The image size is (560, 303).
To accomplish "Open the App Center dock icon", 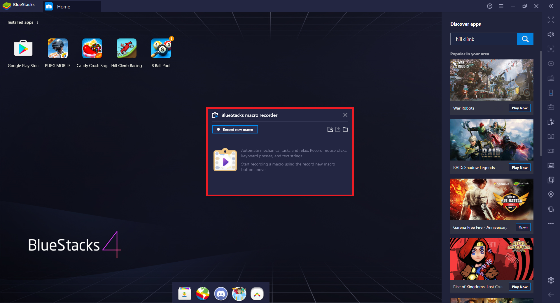I will click(x=185, y=294).
